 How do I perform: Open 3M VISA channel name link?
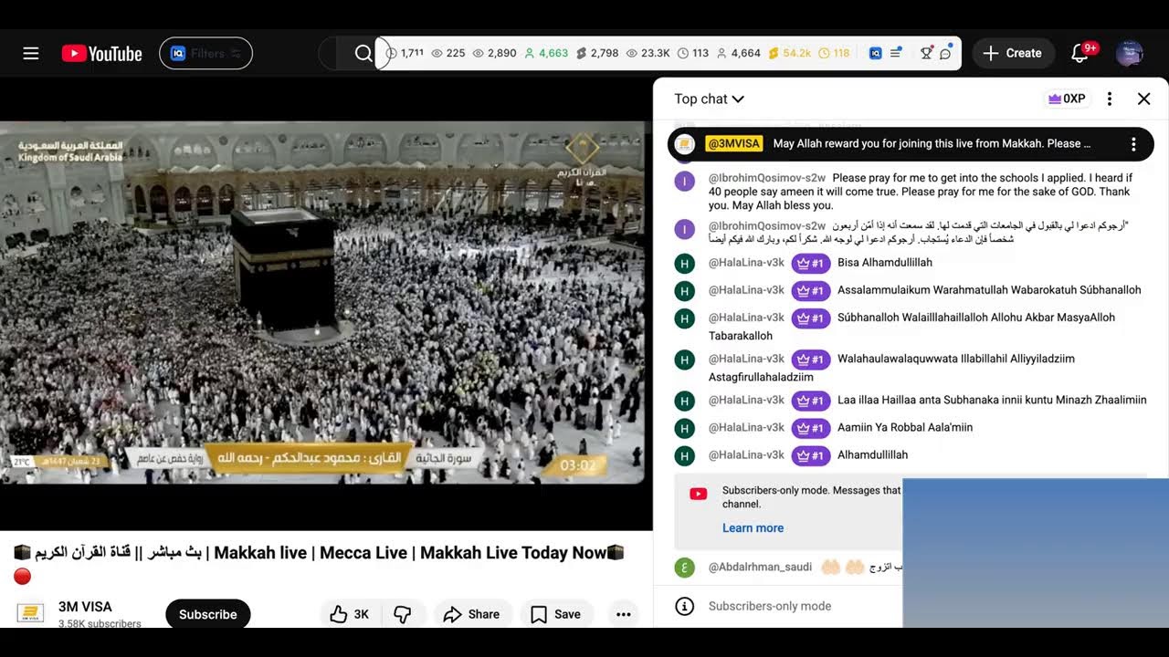coord(85,607)
